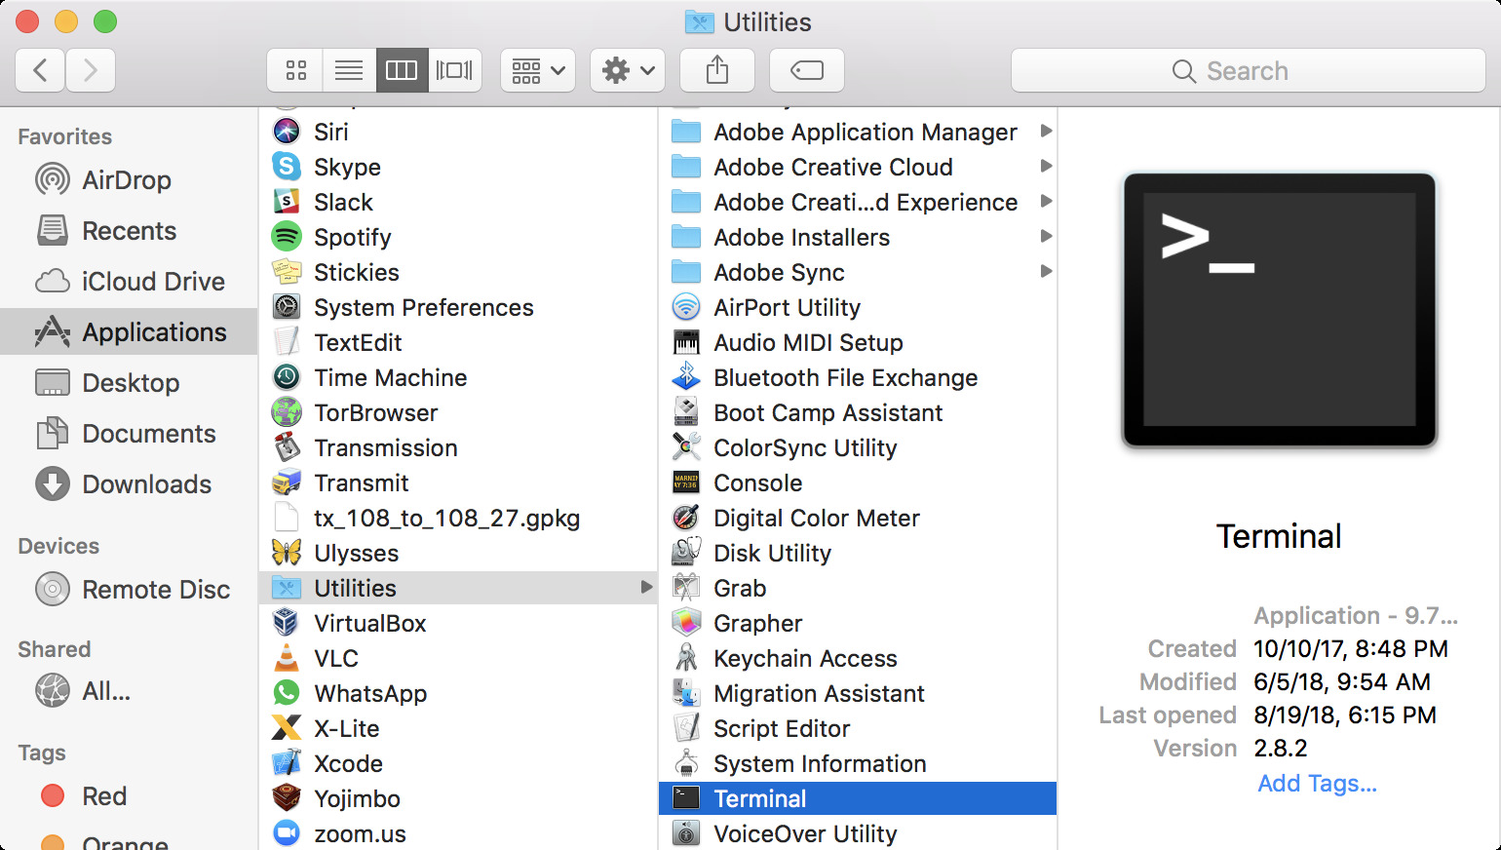The width and height of the screenshot is (1501, 850).
Task: Switch to list view in toolbar
Action: (x=349, y=70)
